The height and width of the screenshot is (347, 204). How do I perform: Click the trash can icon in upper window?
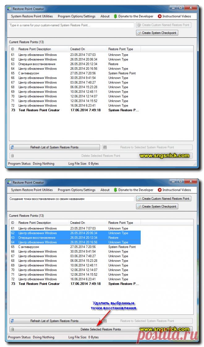pos(12,156)
